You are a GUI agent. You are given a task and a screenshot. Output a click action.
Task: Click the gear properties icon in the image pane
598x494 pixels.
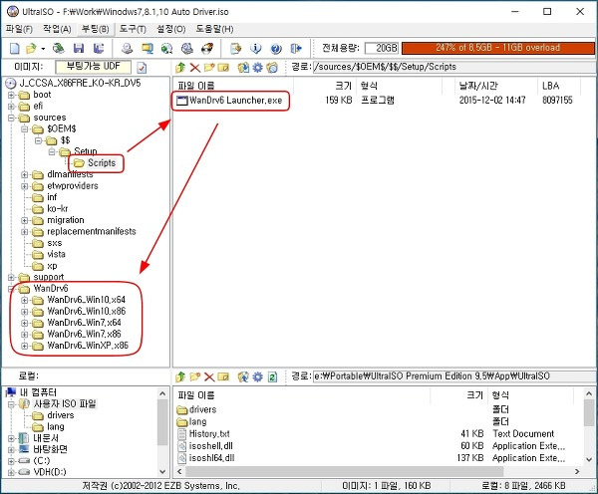(x=258, y=68)
